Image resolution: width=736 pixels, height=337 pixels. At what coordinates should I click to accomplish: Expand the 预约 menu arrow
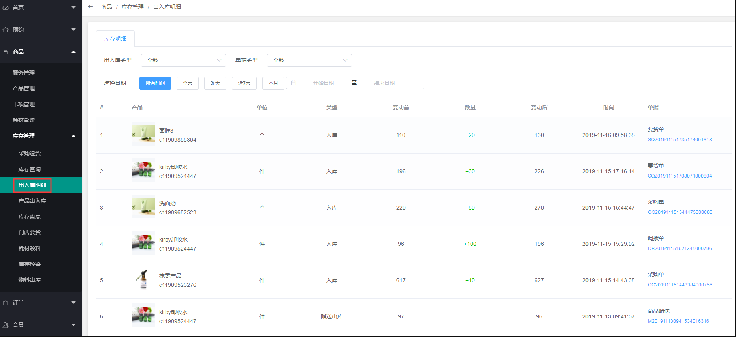coord(73,30)
